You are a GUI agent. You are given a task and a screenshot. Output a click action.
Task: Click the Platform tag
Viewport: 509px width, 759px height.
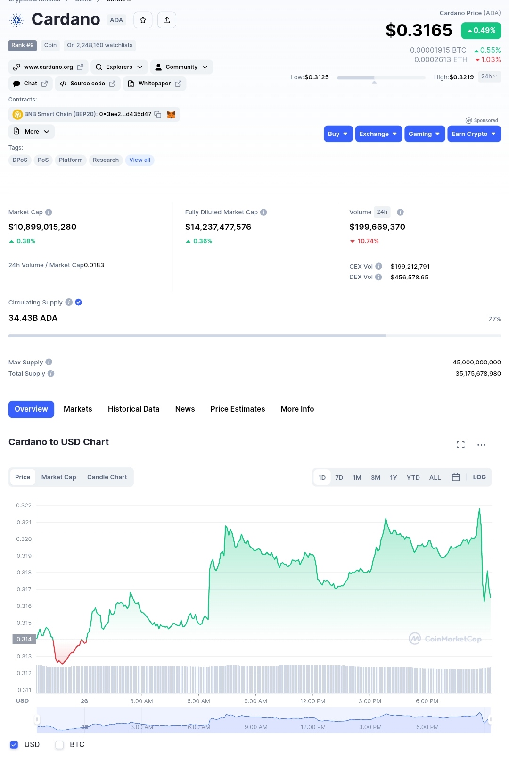[x=71, y=160]
